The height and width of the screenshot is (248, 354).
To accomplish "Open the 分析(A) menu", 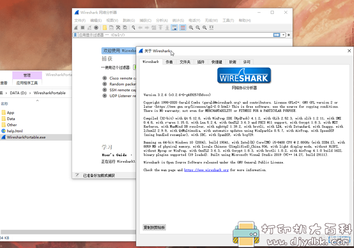I will pos(162,20).
